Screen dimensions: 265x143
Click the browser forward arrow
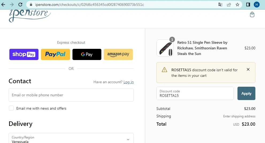(x=12, y=5)
